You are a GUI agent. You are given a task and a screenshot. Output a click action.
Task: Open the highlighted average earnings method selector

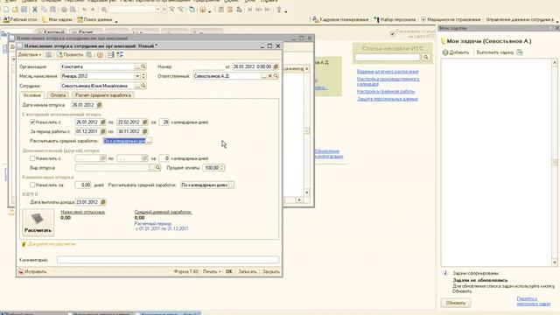(x=150, y=141)
